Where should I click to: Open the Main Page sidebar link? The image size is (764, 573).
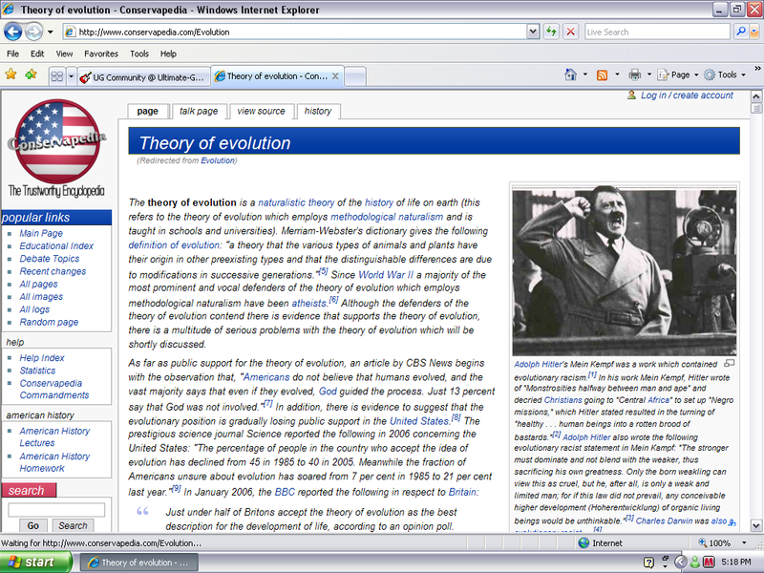point(41,233)
